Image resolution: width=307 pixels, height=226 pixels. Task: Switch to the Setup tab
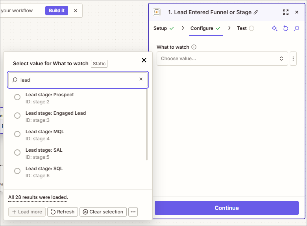point(163,28)
